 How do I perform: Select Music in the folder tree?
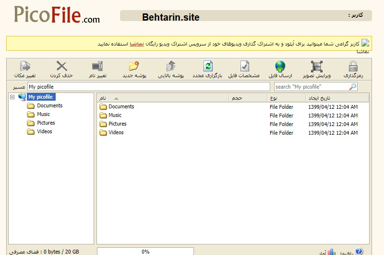(43, 114)
